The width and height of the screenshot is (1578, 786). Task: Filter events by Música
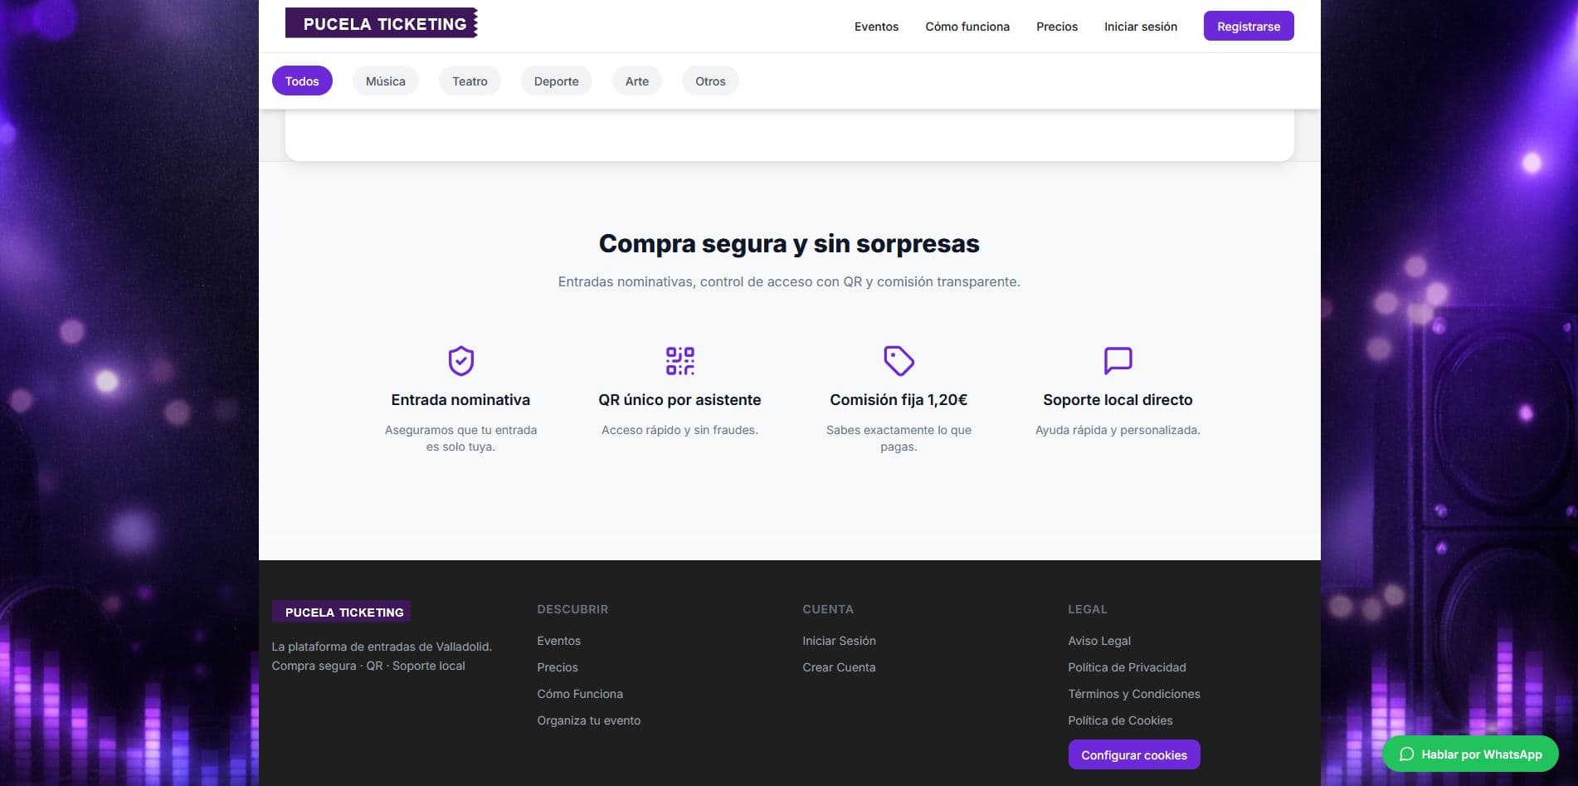click(x=386, y=81)
